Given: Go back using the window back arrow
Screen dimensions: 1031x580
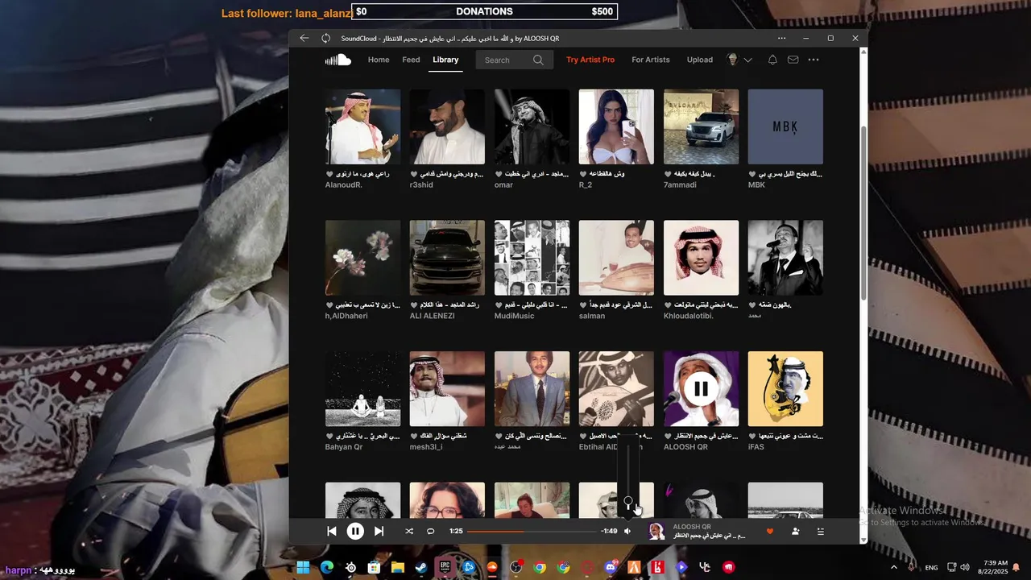Looking at the screenshot, I should 304,38.
